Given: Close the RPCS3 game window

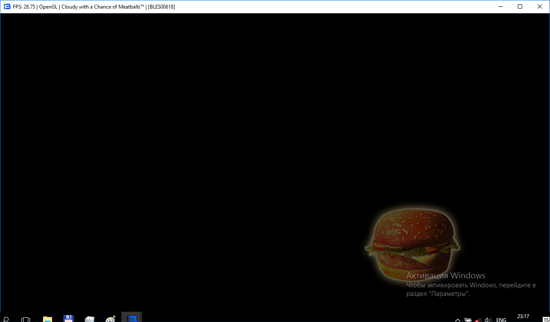Looking at the screenshot, I should click(540, 6).
